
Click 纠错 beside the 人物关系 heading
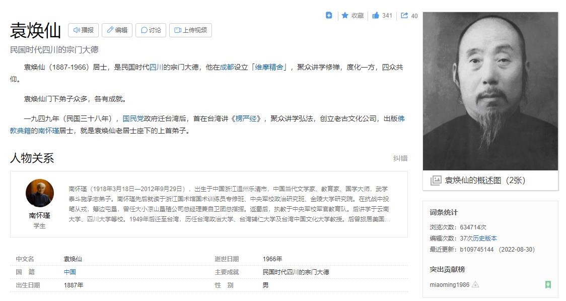coord(400,158)
